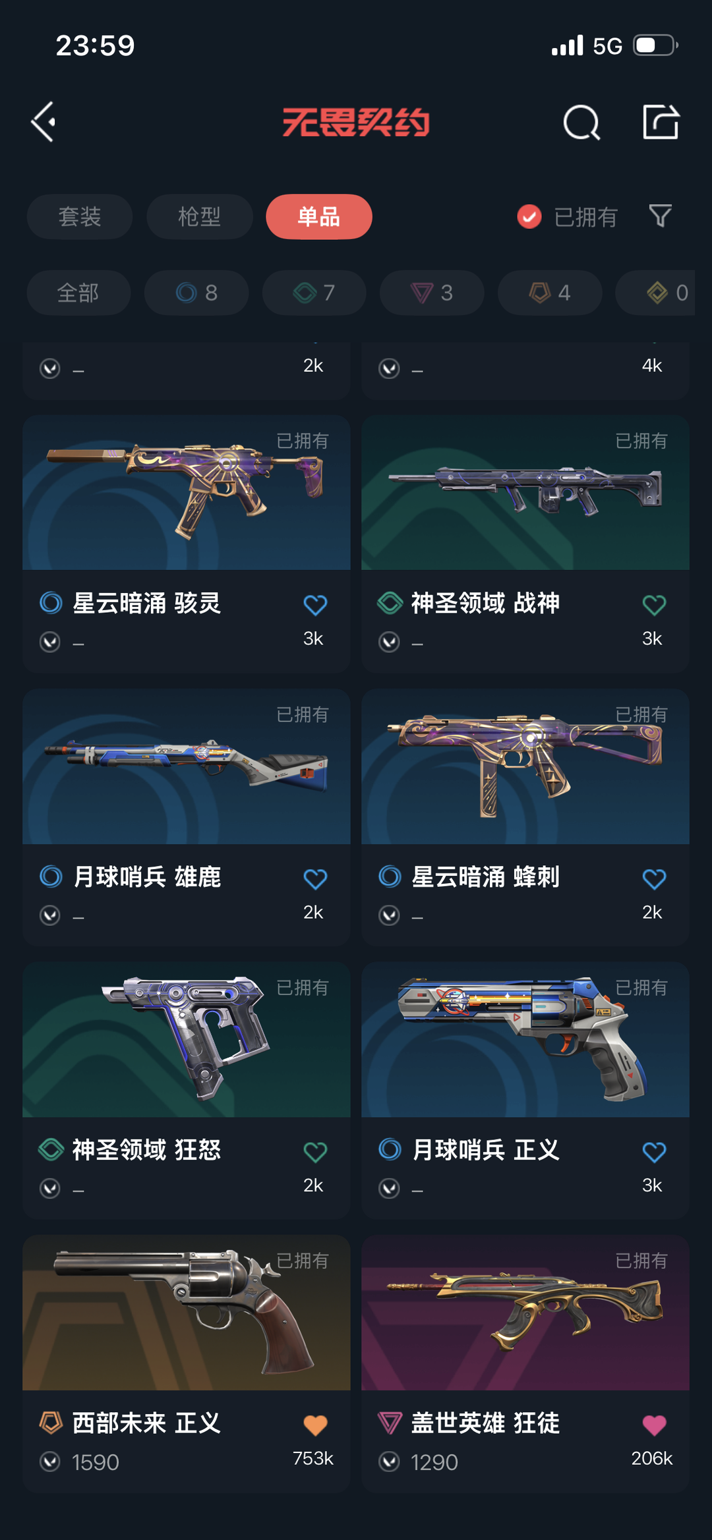
Task: Open the 月球哨兵 正义 revolver thumbnail
Action: [525, 1039]
